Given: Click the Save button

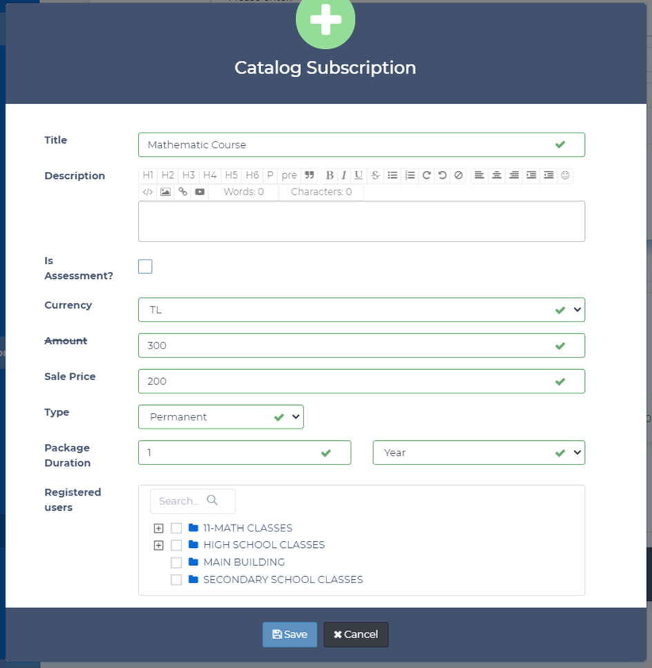Looking at the screenshot, I should [289, 635].
